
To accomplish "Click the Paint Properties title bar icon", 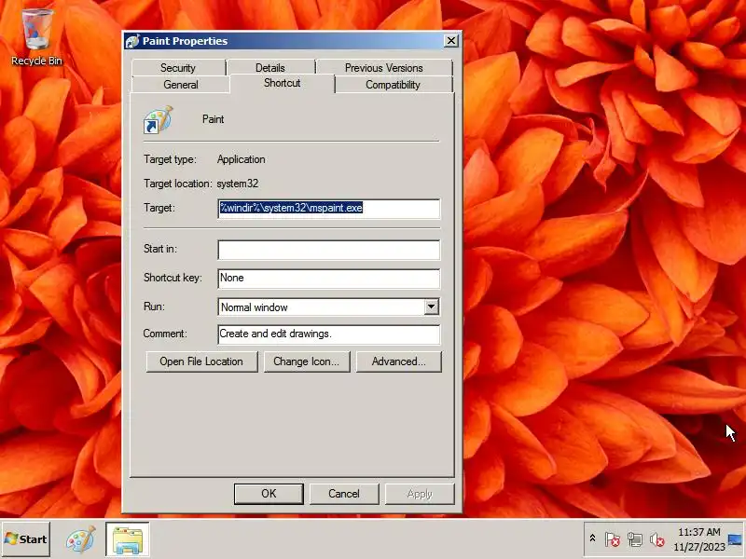I will point(132,41).
